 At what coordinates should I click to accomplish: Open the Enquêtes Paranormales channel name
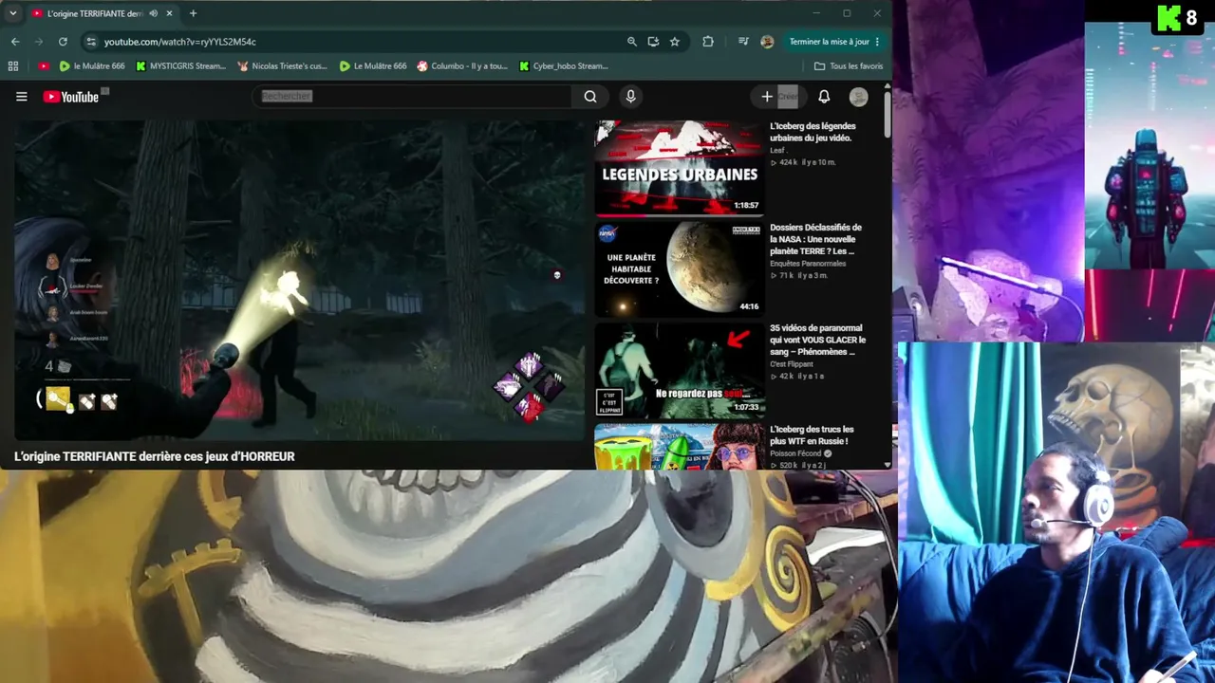[x=808, y=263]
